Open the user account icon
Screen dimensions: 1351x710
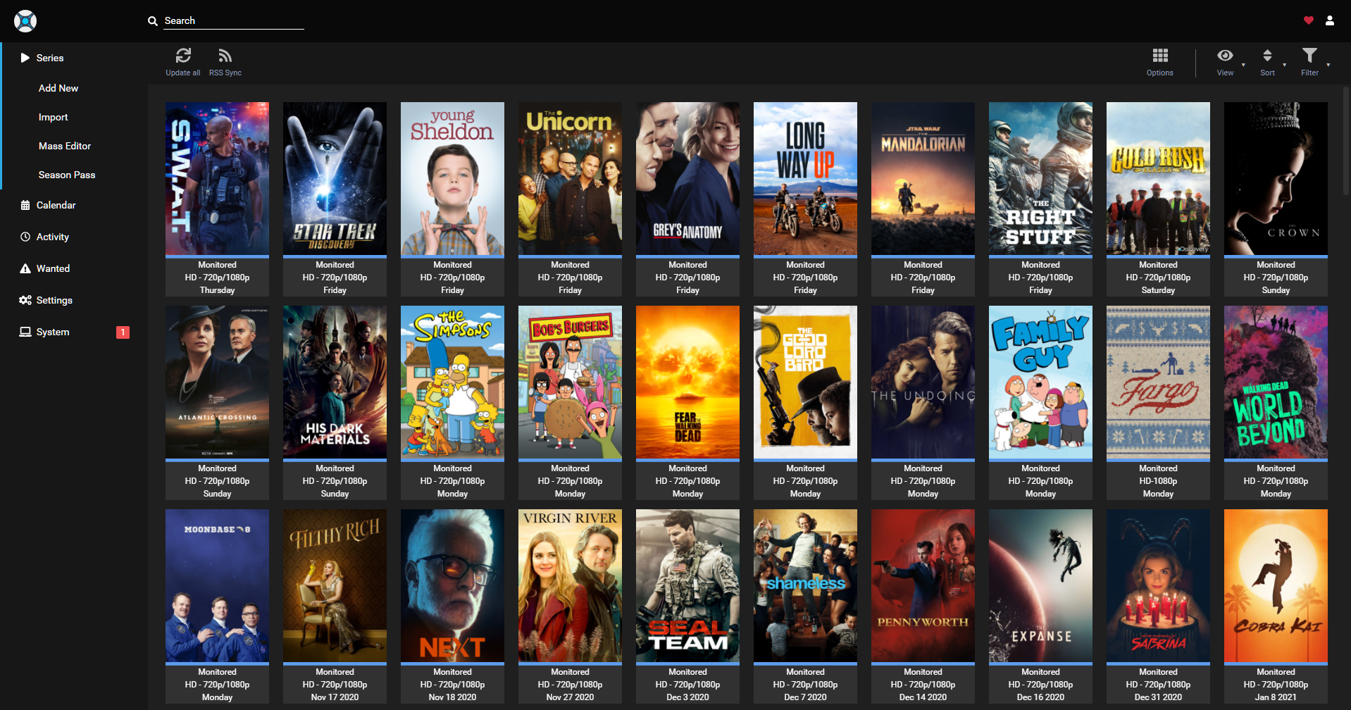[1329, 20]
